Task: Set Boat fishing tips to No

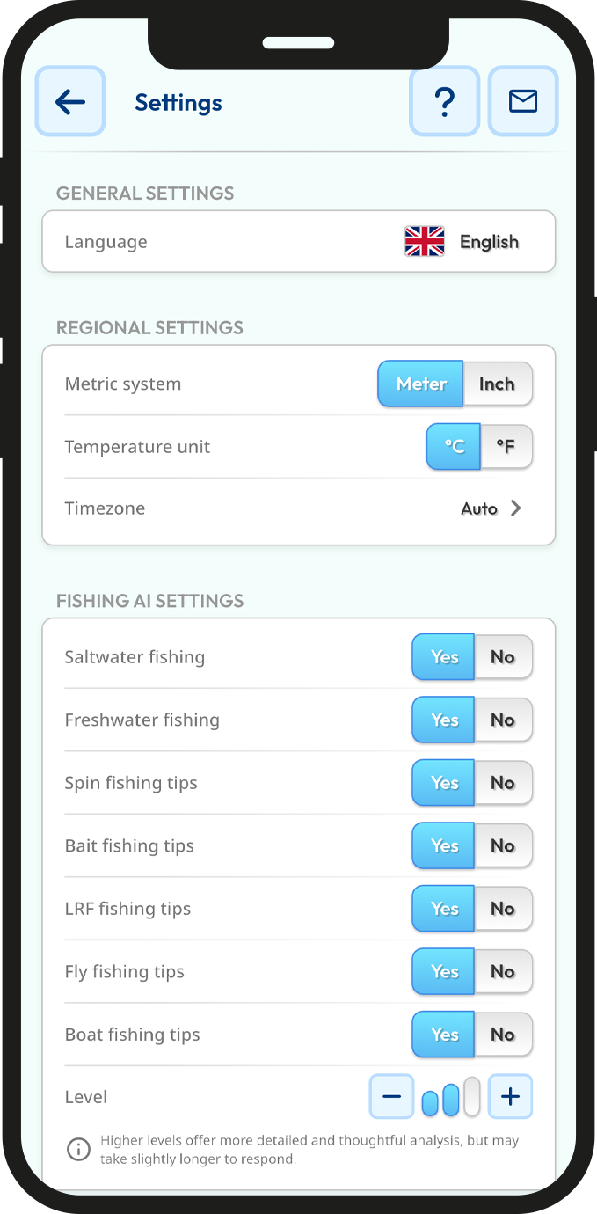Action: 503,1035
